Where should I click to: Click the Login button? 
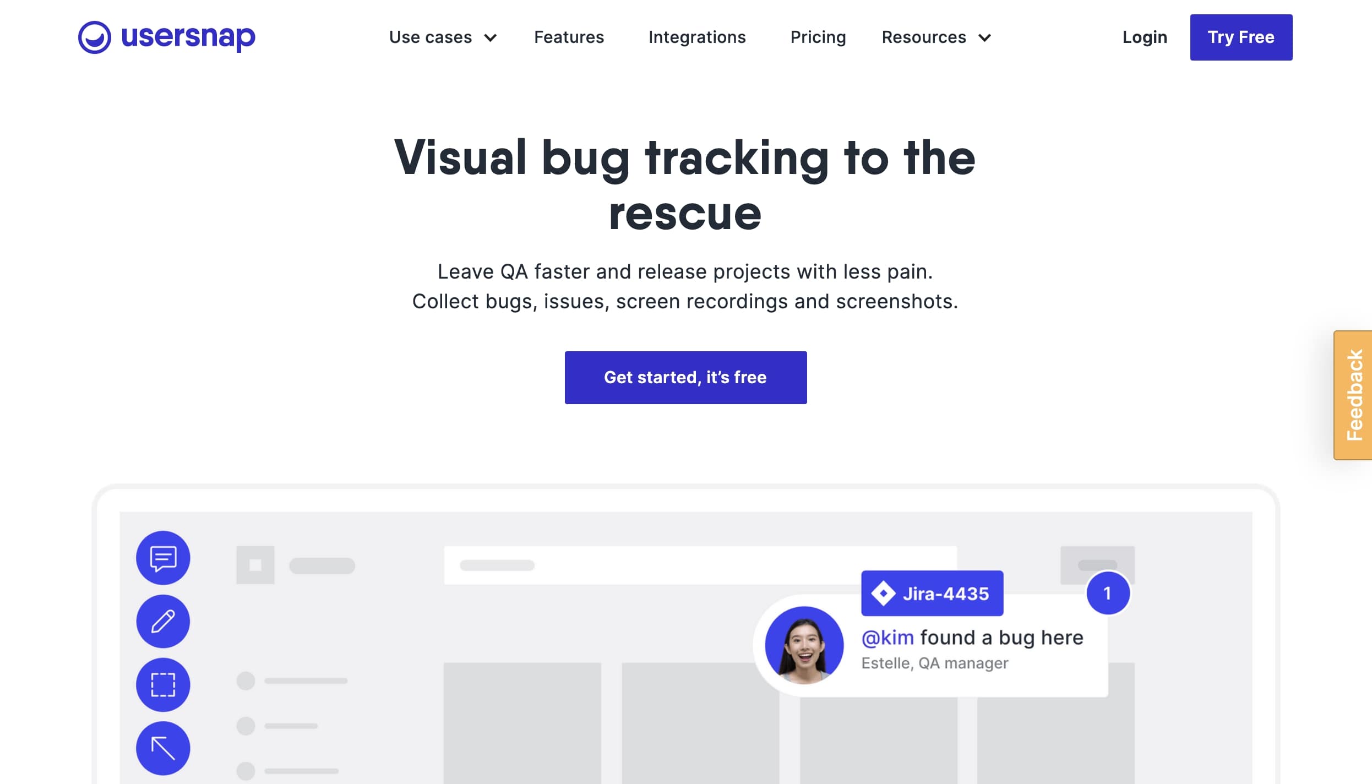tap(1145, 37)
